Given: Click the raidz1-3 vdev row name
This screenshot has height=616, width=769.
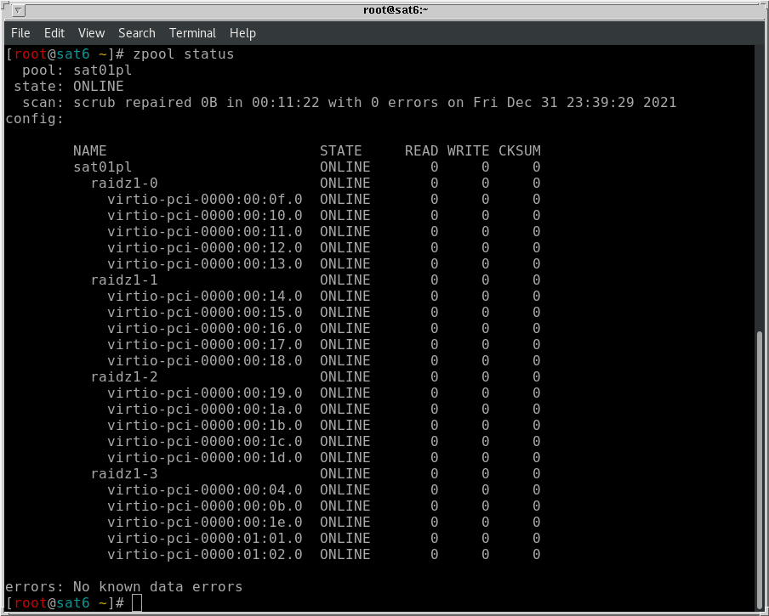Looking at the screenshot, I should (x=124, y=474).
